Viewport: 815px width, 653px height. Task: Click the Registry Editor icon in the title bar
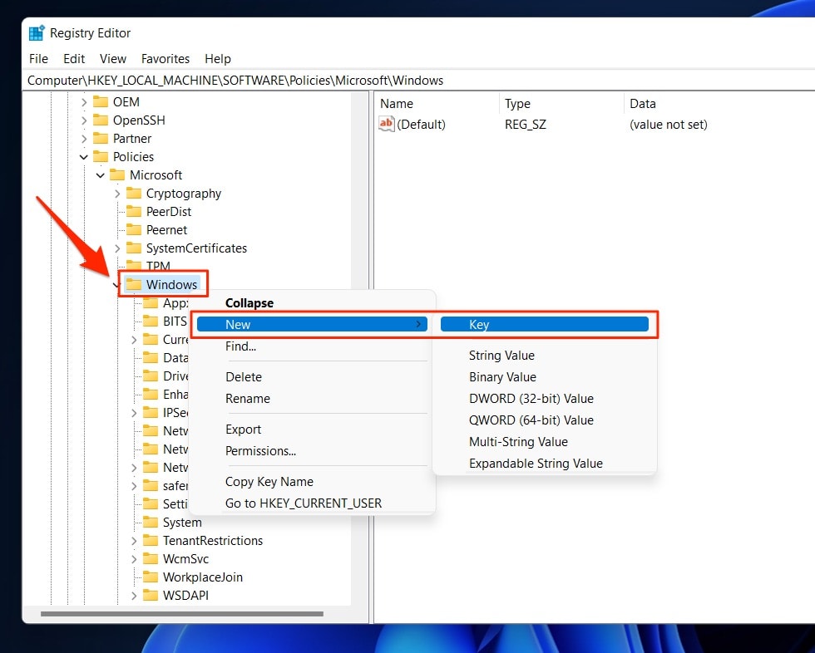pos(37,32)
